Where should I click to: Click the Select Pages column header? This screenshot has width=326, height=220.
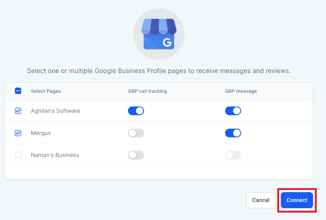click(46, 91)
